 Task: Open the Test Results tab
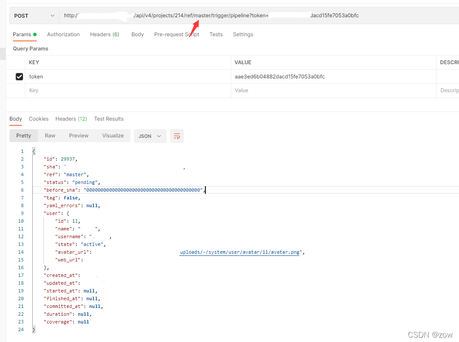(x=109, y=118)
